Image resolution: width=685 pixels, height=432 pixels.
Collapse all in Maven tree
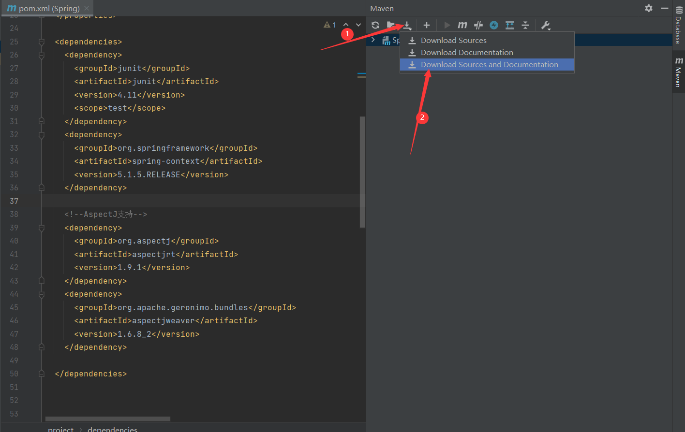525,25
